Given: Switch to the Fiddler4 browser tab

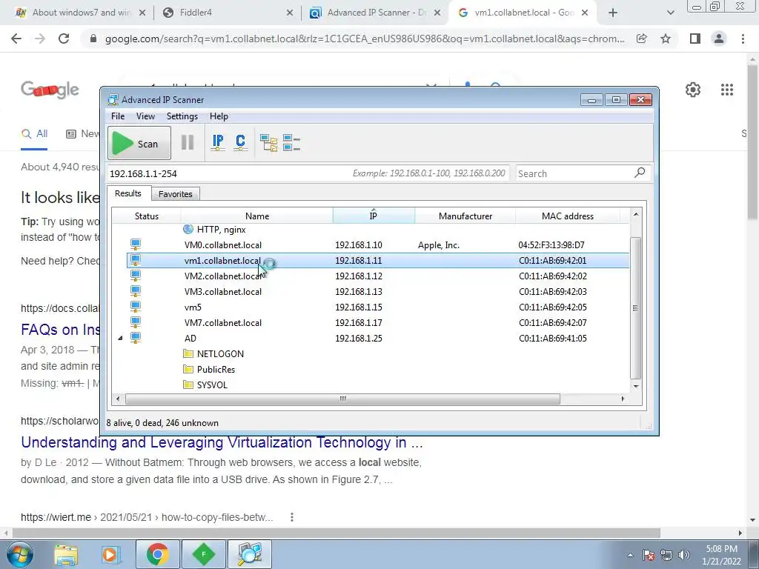Looking at the screenshot, I should point(227,13).
